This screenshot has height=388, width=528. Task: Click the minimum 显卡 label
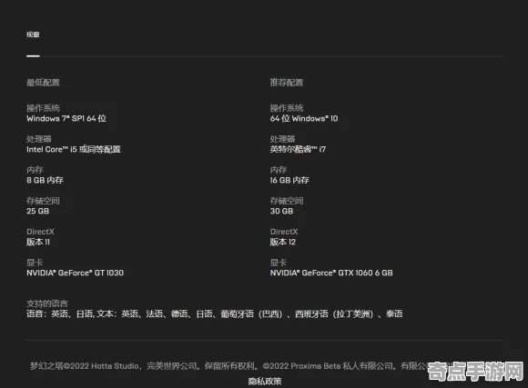pyautogui.click(x=35, y=263)
